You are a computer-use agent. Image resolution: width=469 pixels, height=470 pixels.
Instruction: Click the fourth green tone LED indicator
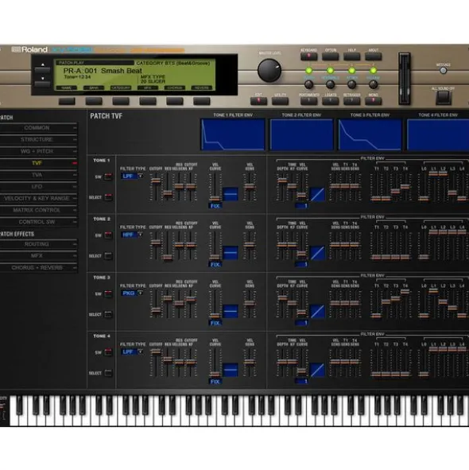373,71
